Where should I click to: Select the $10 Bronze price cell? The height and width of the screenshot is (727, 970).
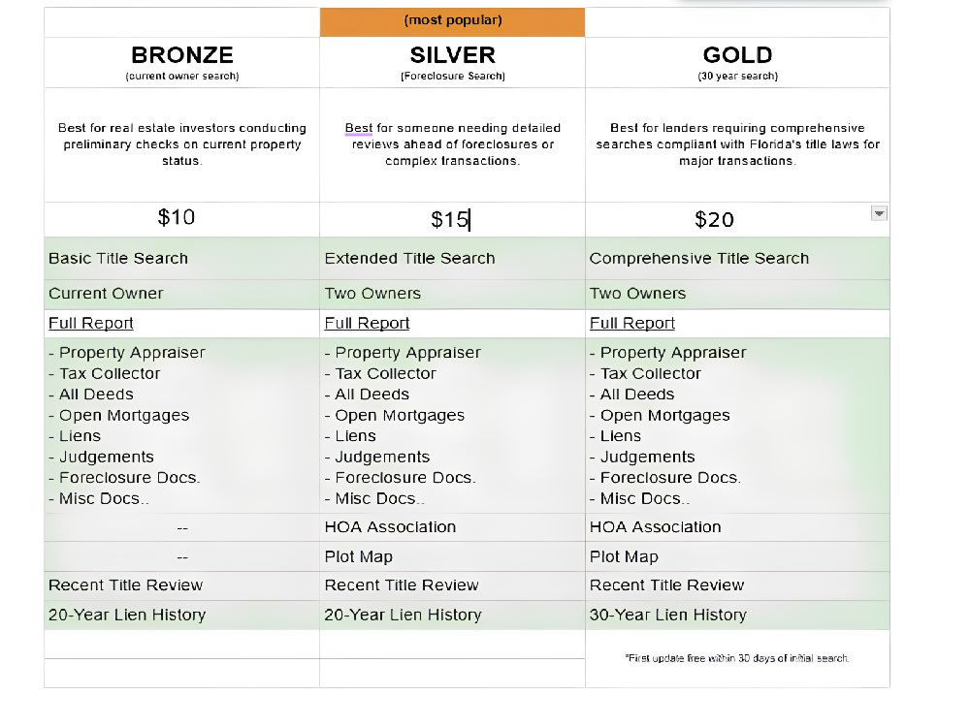point(182,219)
